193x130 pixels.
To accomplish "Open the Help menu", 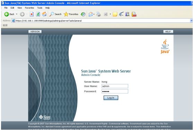I will 47,8.
